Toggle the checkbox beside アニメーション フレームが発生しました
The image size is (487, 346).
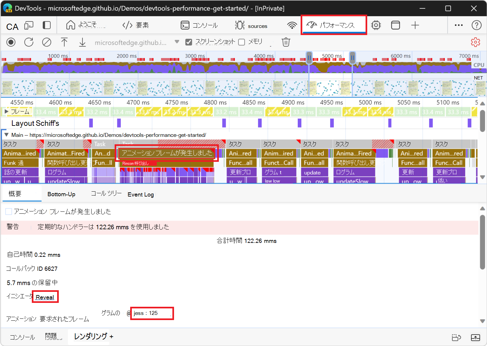[9, 211]
